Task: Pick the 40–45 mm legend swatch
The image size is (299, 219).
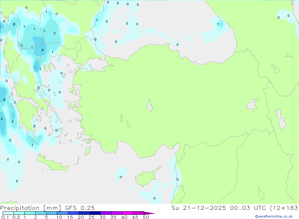Action: click(x=128, y=213)
